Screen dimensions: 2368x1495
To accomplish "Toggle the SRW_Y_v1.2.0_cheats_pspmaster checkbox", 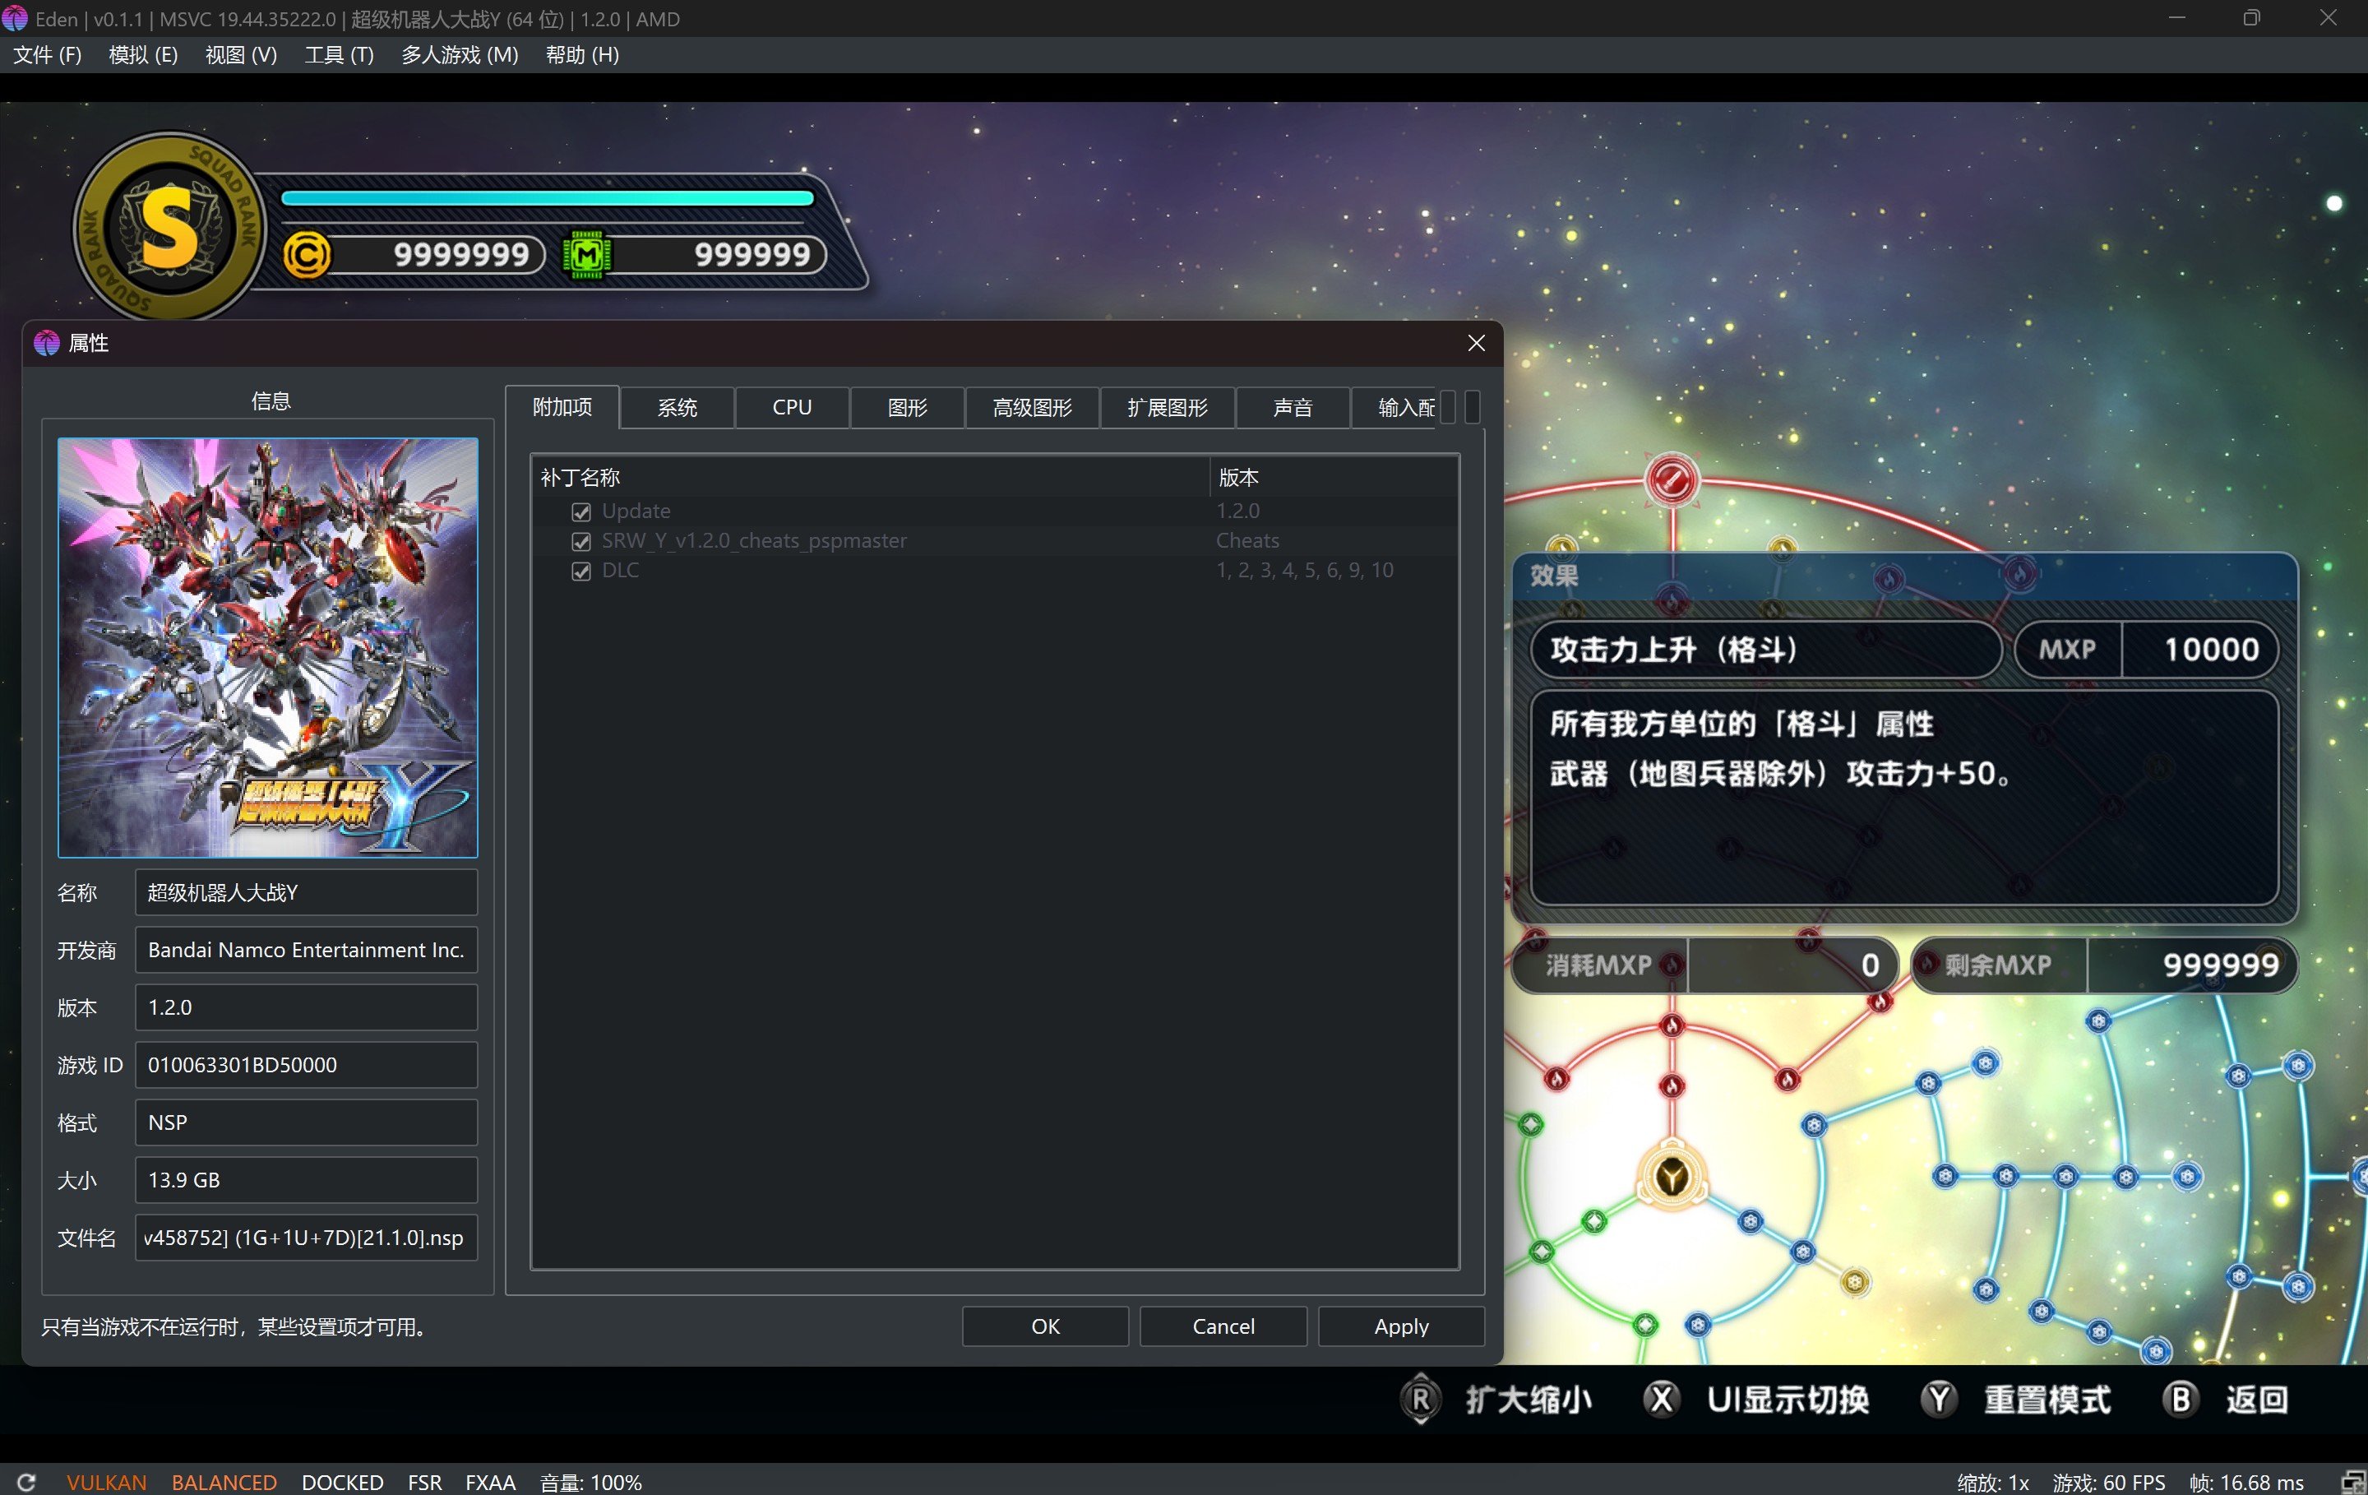I will [581, 541].
